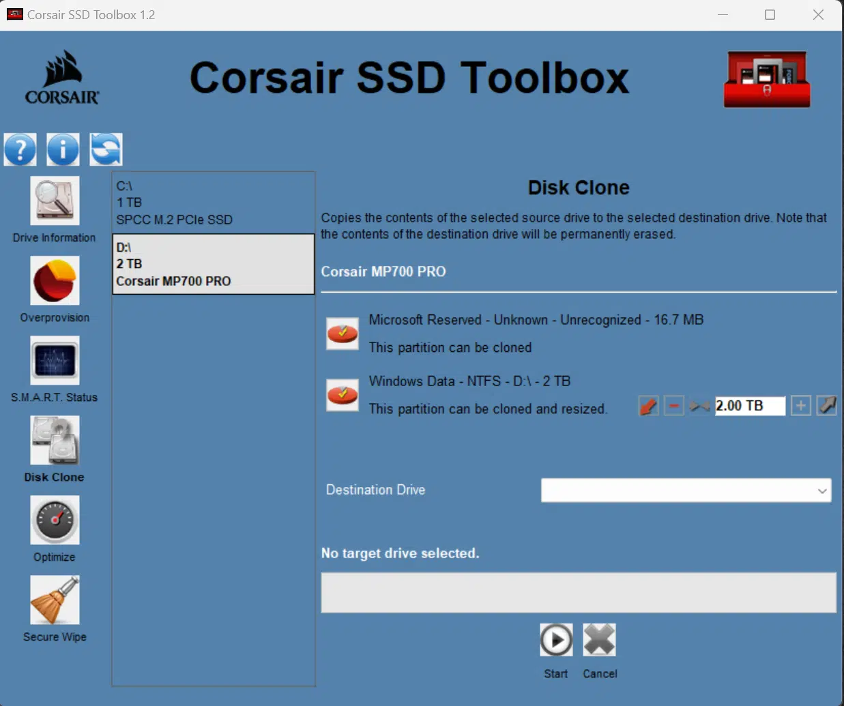
Task: Refresh the drive list
Action: (106, 149)
